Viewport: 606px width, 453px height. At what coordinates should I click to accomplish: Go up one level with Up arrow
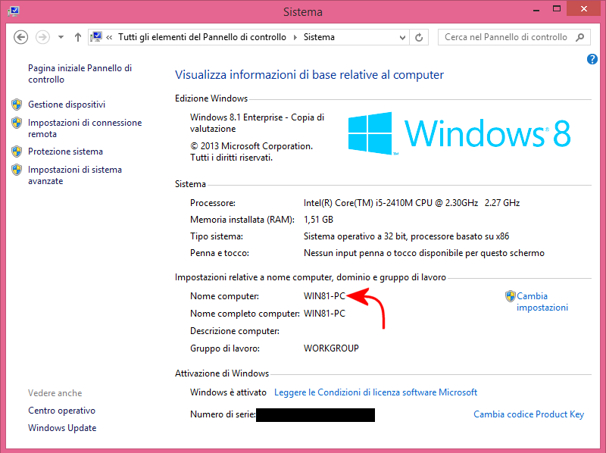(x=78, y=37)
